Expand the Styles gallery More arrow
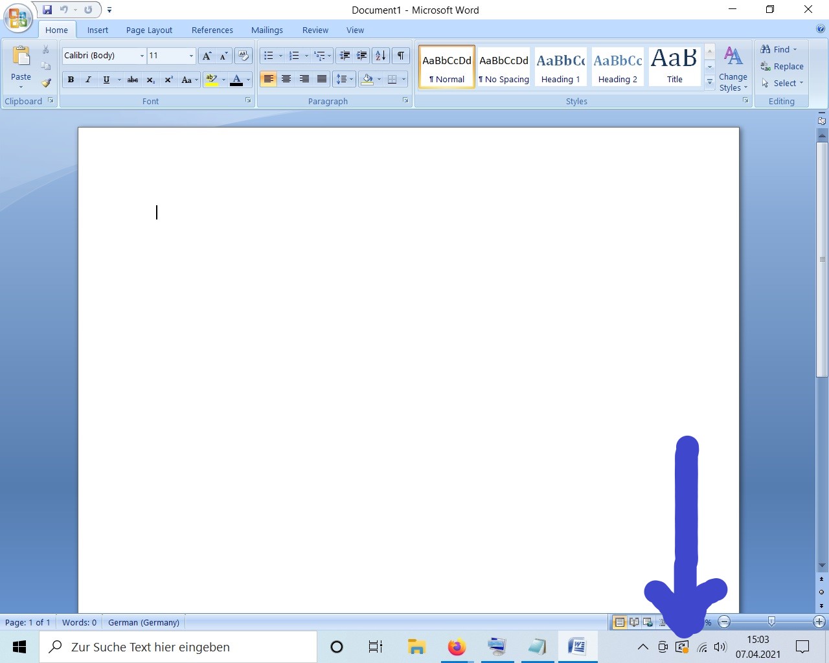The height and width of the screenshot is (663, 829). click(710, 82)
